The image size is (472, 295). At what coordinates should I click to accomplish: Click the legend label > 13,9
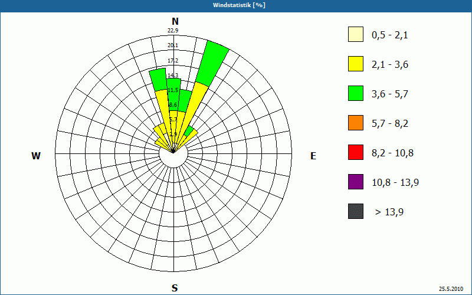389,212
